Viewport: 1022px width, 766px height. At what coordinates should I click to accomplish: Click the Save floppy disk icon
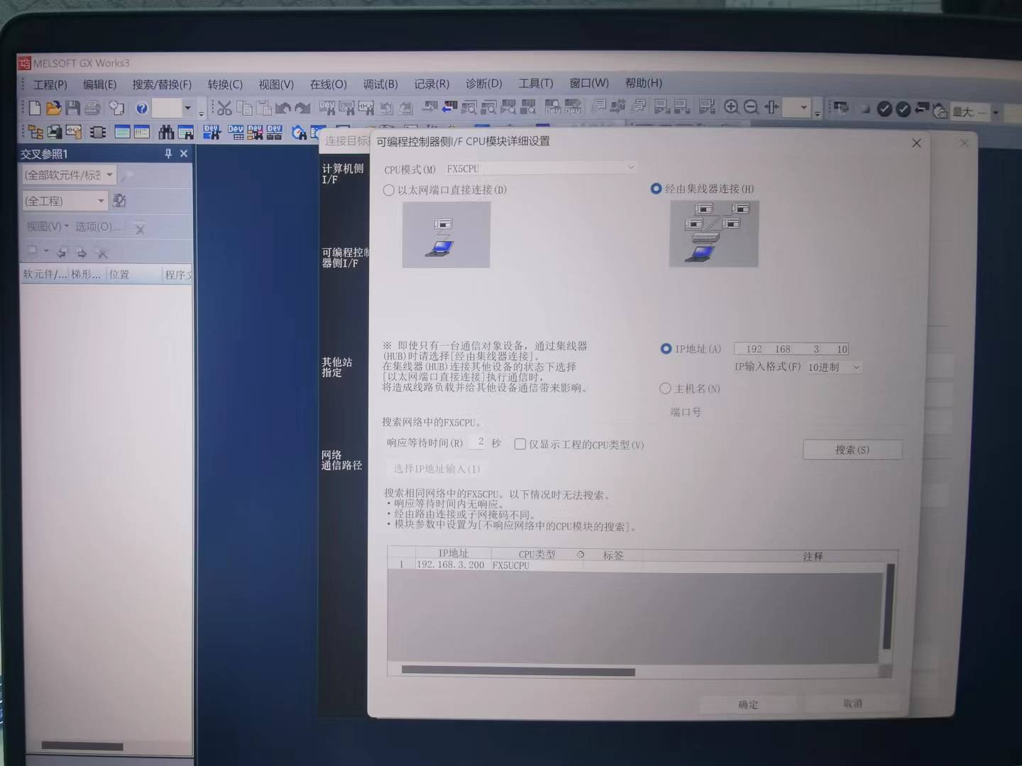coord(72,108)
